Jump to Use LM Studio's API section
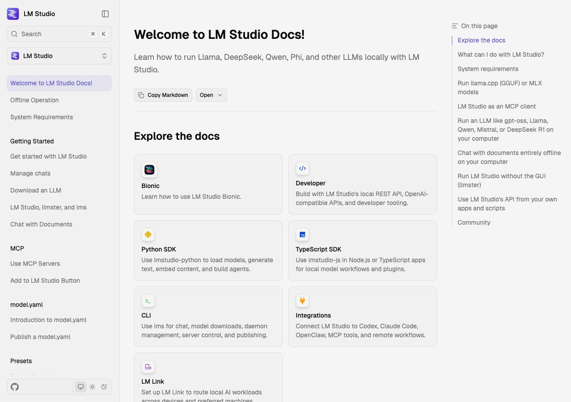571x402 pixels. tap(507, 204)
